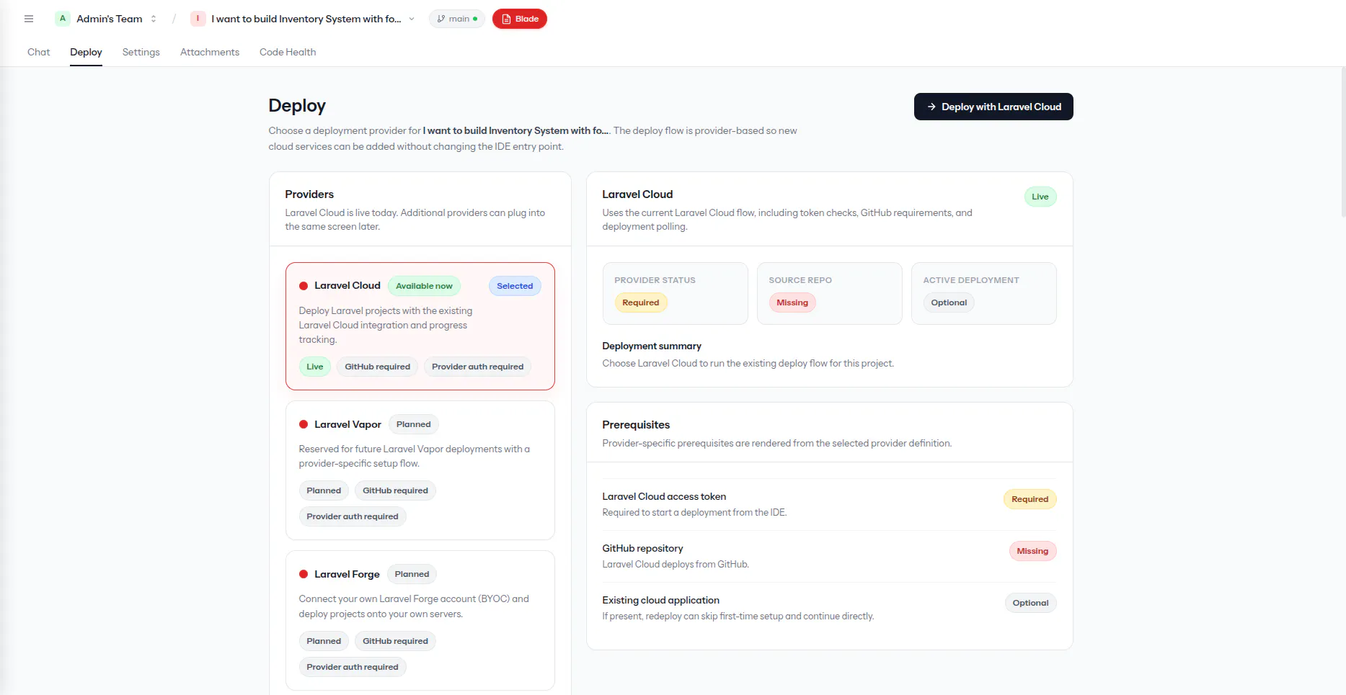The image size is (1346, 695).
Task: Click the Planned badge next to Laravel Forge
Action: tap(412, 574)
